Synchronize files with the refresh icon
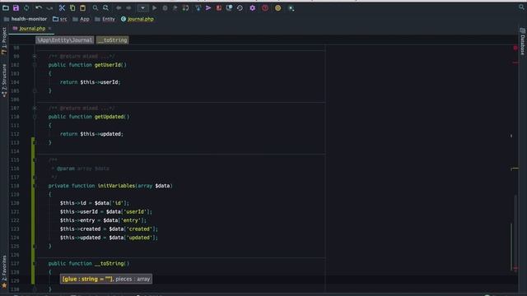This screenshot has width=527, height=296. coord(26,7)
